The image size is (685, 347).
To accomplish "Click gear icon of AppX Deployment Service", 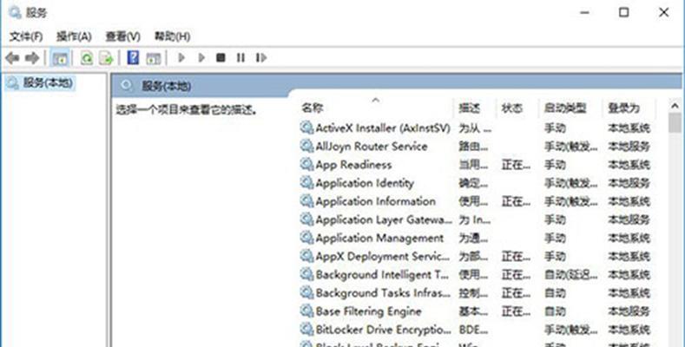I will [x=306, y=256].
